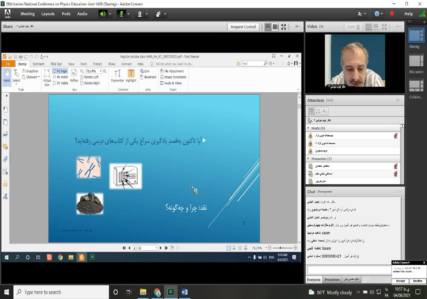Screen dimensions: 427x299
Task: Open the Pods menu
Action: pyautogui.click(x=66, y=14)
